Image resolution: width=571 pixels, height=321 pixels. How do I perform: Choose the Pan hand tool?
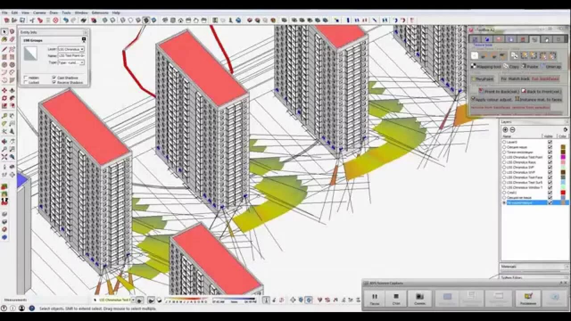[x=12, y=141]
